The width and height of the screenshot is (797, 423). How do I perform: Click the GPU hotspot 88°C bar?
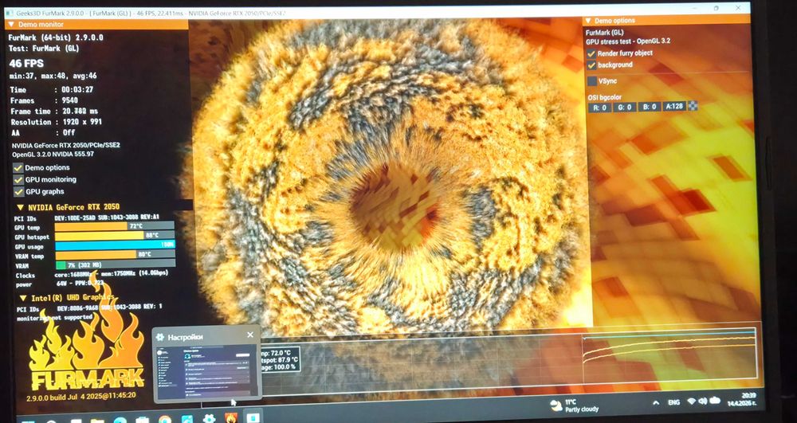point(115,236)
